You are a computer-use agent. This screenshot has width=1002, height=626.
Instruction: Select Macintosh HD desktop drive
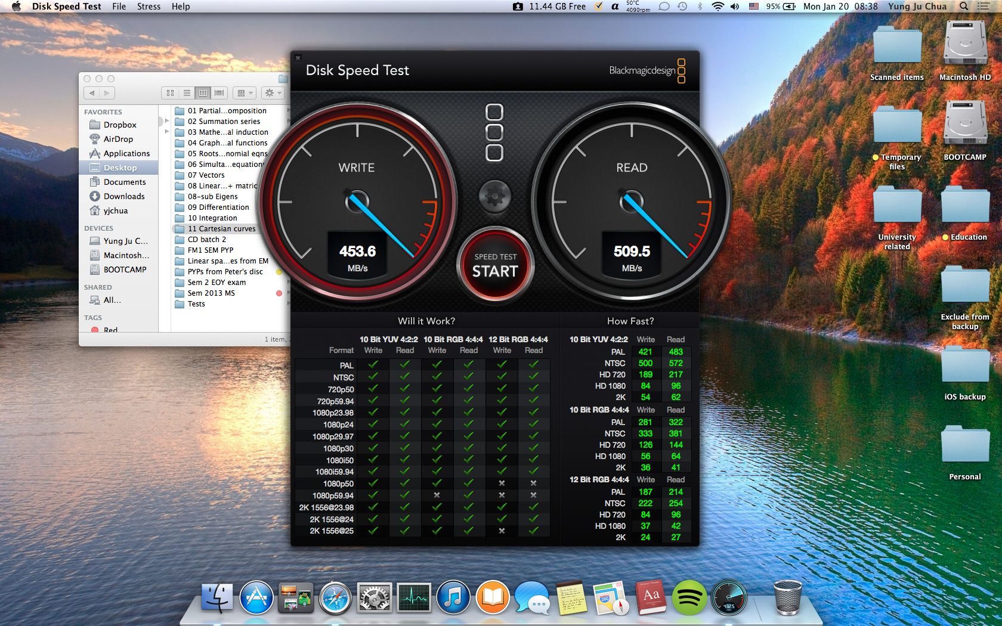pyautogui.click(x=965, y=51)
